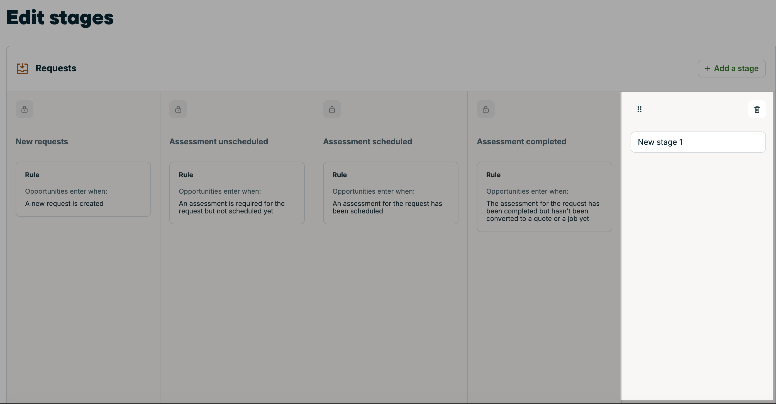Click the New stage 1 name field
Viewport: 776px width, 404px height.
click(x=698, y=142)
